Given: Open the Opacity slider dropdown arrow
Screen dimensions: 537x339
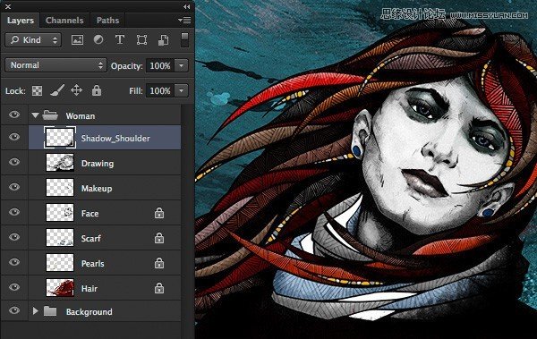Looking at the screenshot, I should pos(182,65).
